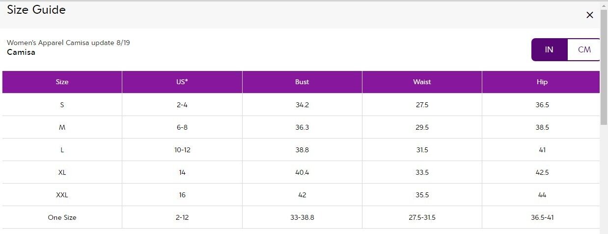Click the Camisa heading text

21,52
